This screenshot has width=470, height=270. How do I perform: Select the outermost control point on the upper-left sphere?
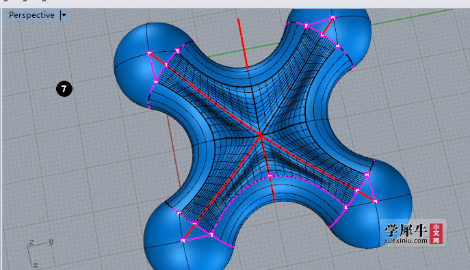pyautogui.click(x=149, y=53)
